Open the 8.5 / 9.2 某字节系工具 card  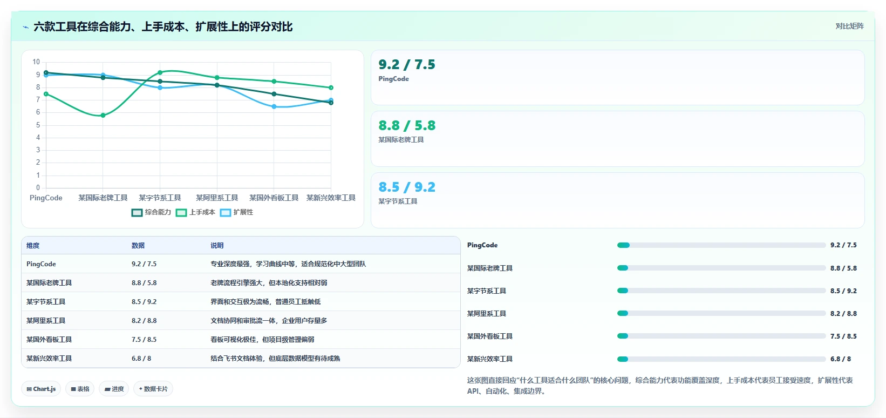[618, 200]
